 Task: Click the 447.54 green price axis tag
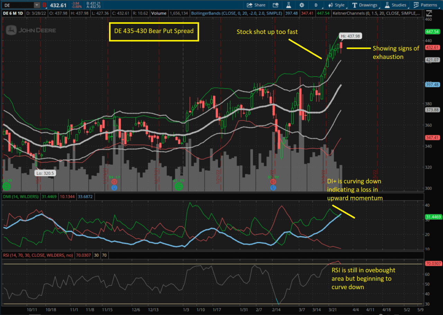tap(433, 31)
